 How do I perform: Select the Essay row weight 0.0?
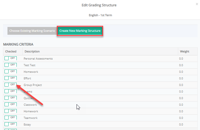[x=181, y=125]
